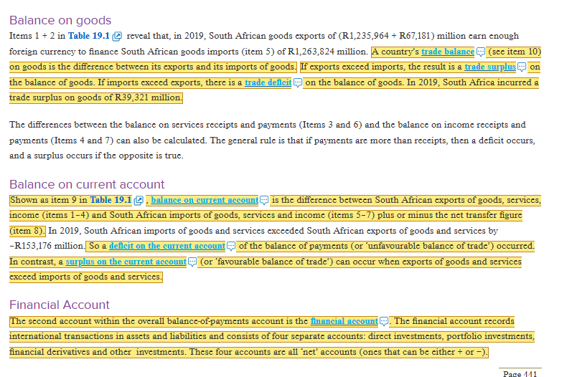Follow the trade surplus glossary link
Viewport: 577px width, 377px height.
tap(490, 67)
